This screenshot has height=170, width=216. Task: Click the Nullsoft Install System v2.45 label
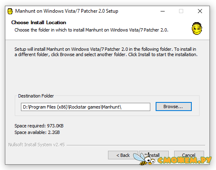click(37, 145)
